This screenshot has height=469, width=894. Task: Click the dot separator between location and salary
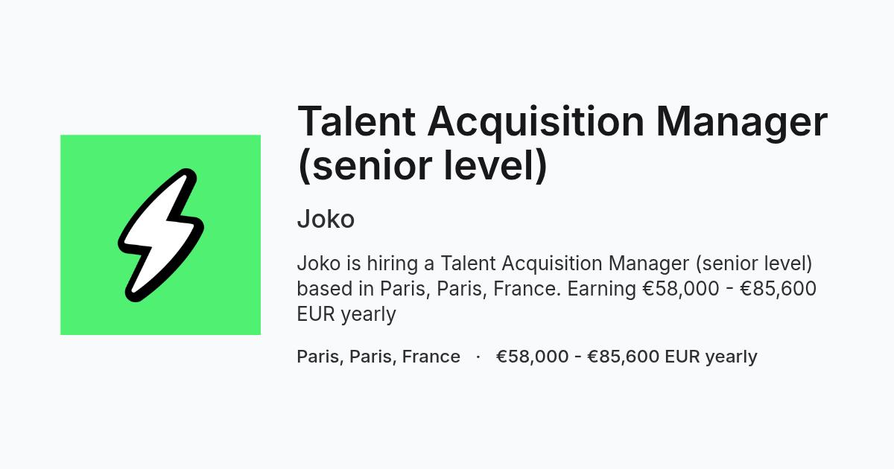coord(478,357)
